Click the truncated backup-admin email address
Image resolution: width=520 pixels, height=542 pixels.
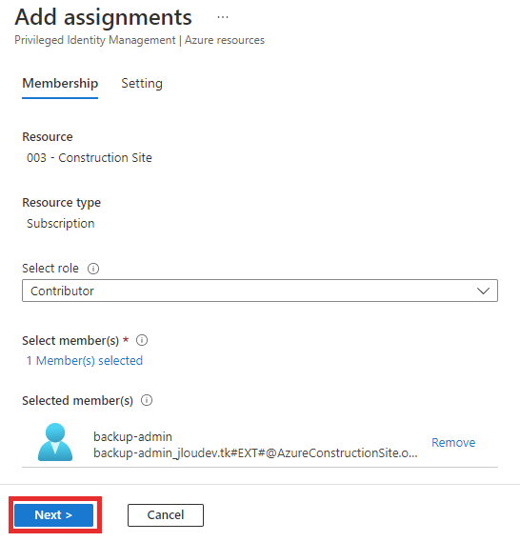(x=255, y=452)
